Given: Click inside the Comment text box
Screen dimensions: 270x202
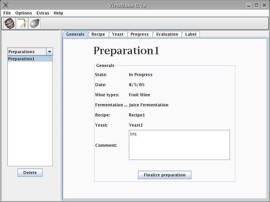Looking at the screenshot, I should pyautogui.click(x=179, y=145).
